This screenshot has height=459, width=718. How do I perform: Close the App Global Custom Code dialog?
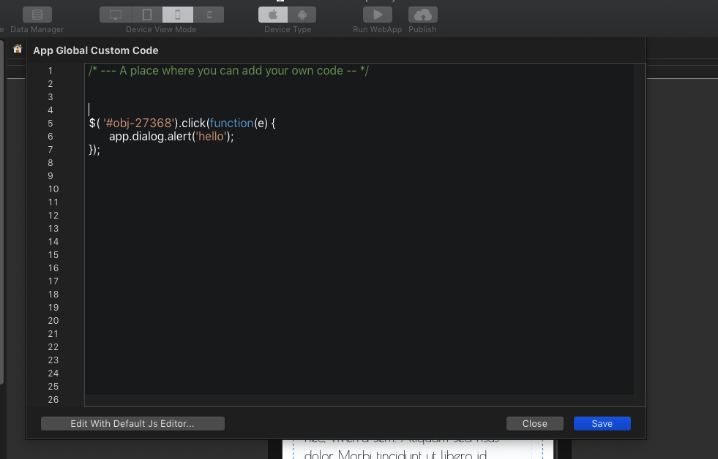click(x=535, y=423)
